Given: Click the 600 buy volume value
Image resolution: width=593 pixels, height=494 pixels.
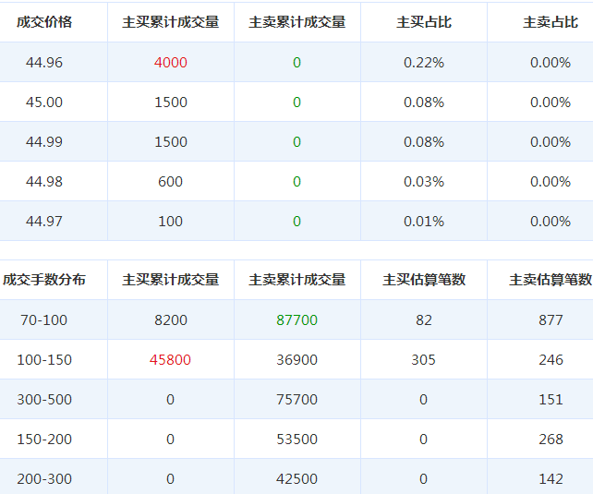Looking at the screenshot, I should pos(171,181).
